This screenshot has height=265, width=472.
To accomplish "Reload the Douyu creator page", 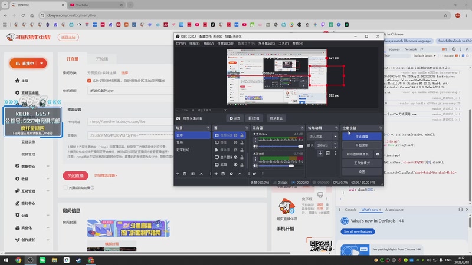I will click(x=23, y=15).
